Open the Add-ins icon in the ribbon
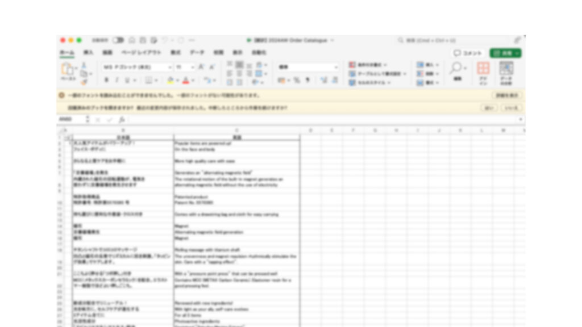Screen dimensions: 582x327 (483, 73)
